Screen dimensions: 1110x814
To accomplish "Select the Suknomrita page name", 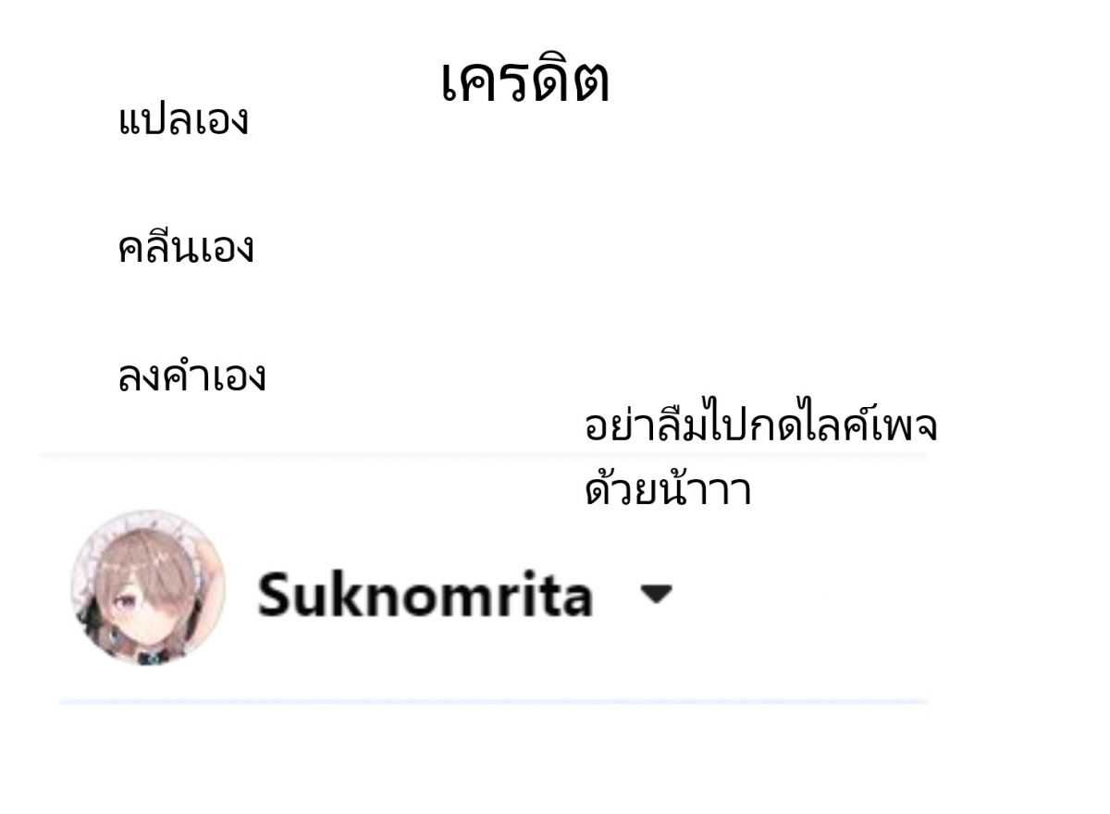I will tap(425, 594).
